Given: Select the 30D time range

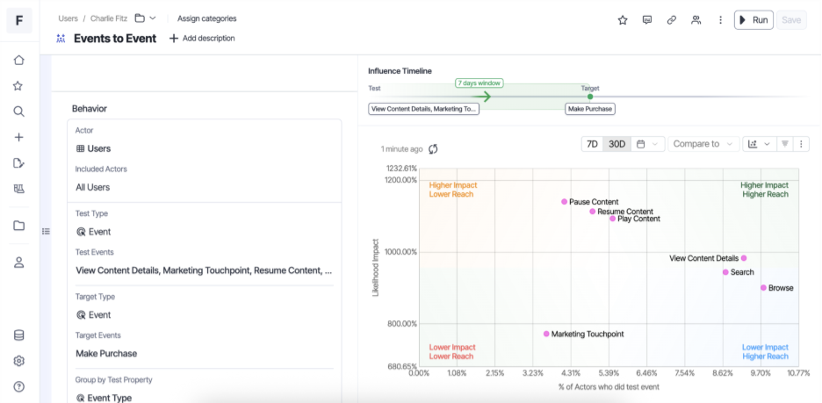Looking at the screenshot, I should tap(617, 144).
